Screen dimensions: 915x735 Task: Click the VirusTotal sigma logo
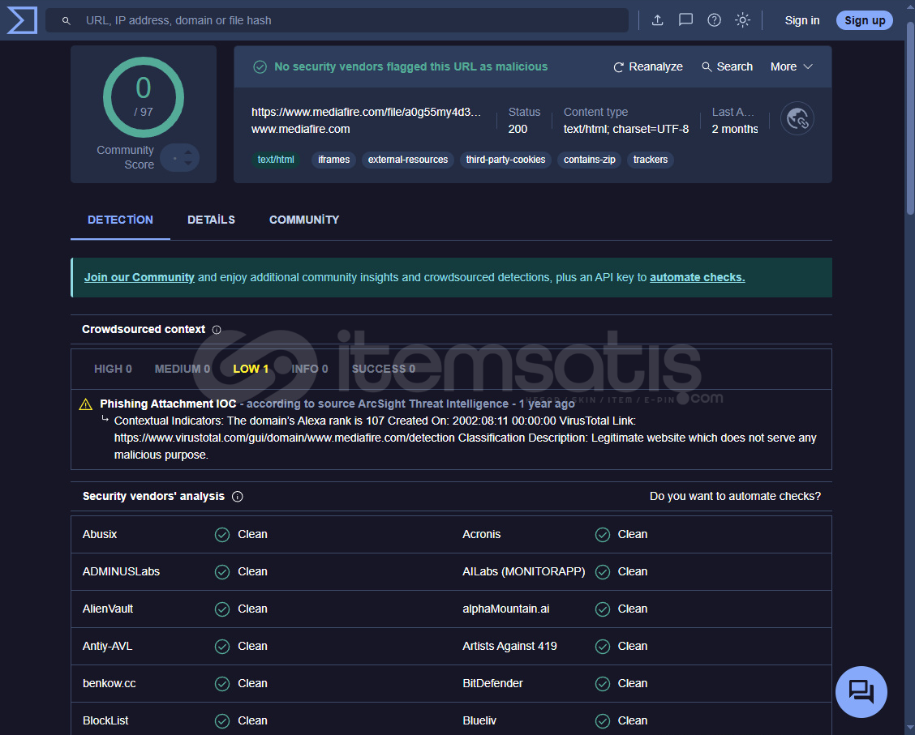click(22, 19)
